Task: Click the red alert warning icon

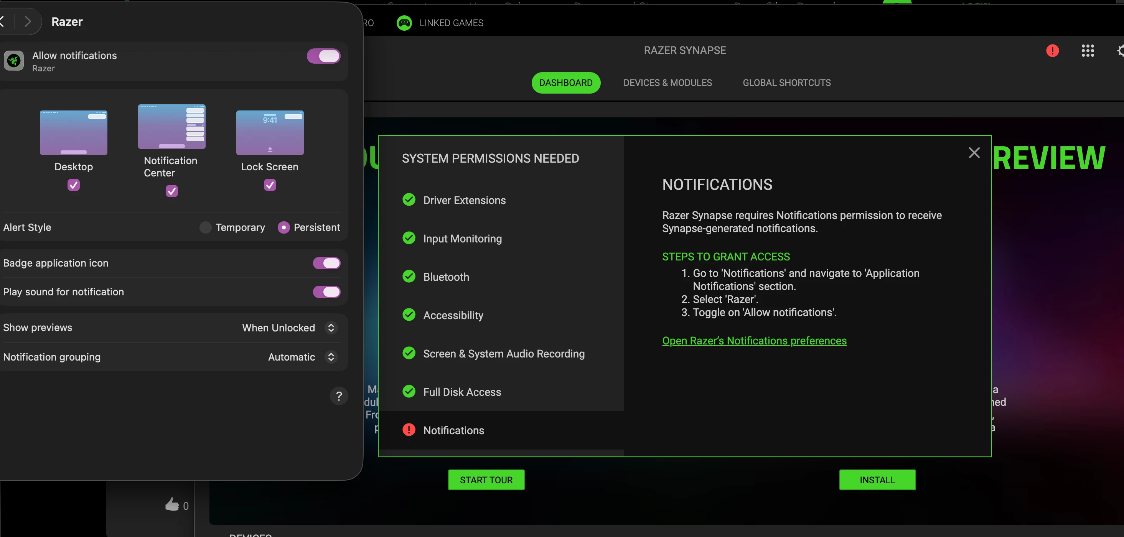Action: 1052,51
